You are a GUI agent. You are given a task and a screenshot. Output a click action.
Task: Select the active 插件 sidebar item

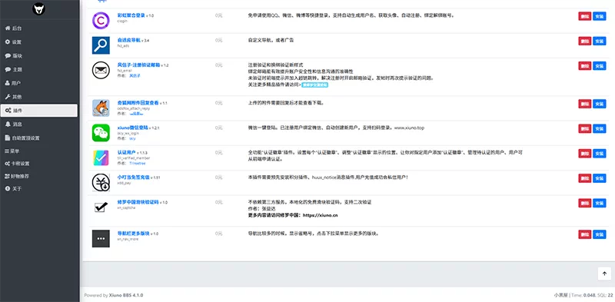[x=39, y=111]
